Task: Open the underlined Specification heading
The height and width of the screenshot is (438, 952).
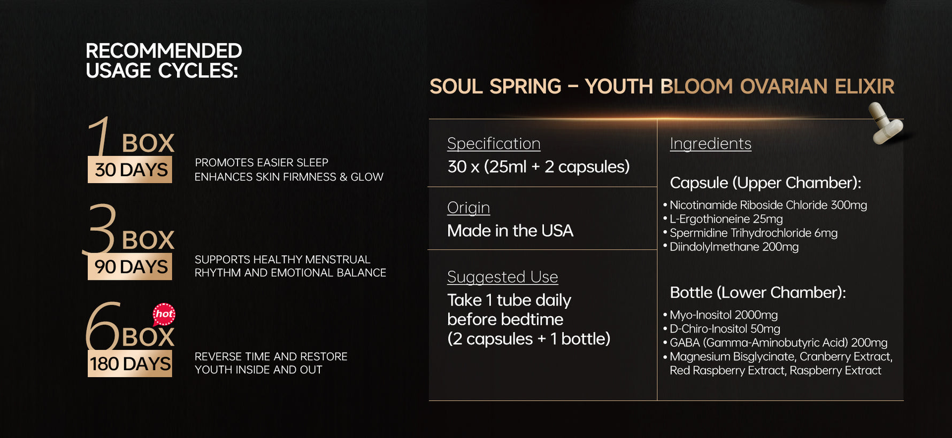Action: tap(494, 144)
